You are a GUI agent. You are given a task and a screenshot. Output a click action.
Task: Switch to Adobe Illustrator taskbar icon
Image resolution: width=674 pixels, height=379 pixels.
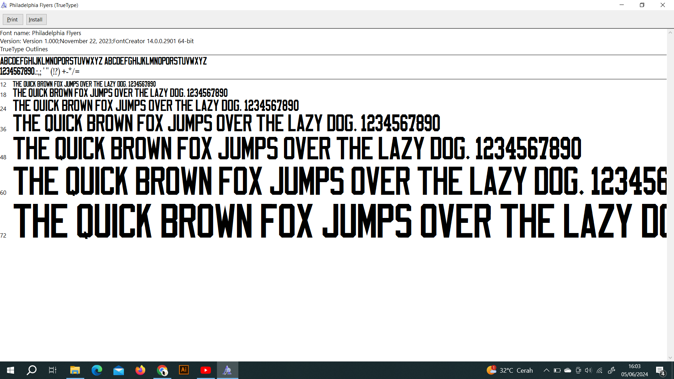point(184,370)
